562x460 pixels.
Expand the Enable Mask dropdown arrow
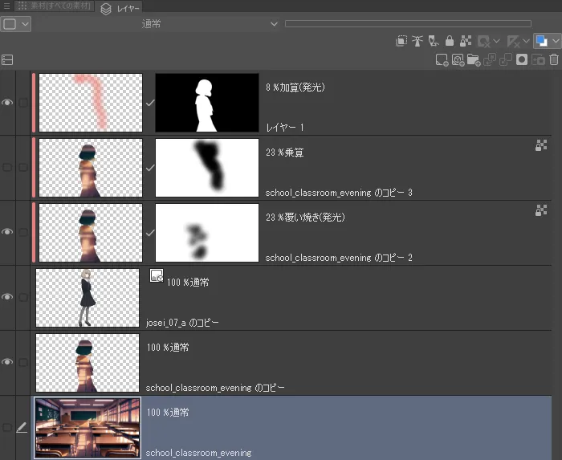(497, 41)
